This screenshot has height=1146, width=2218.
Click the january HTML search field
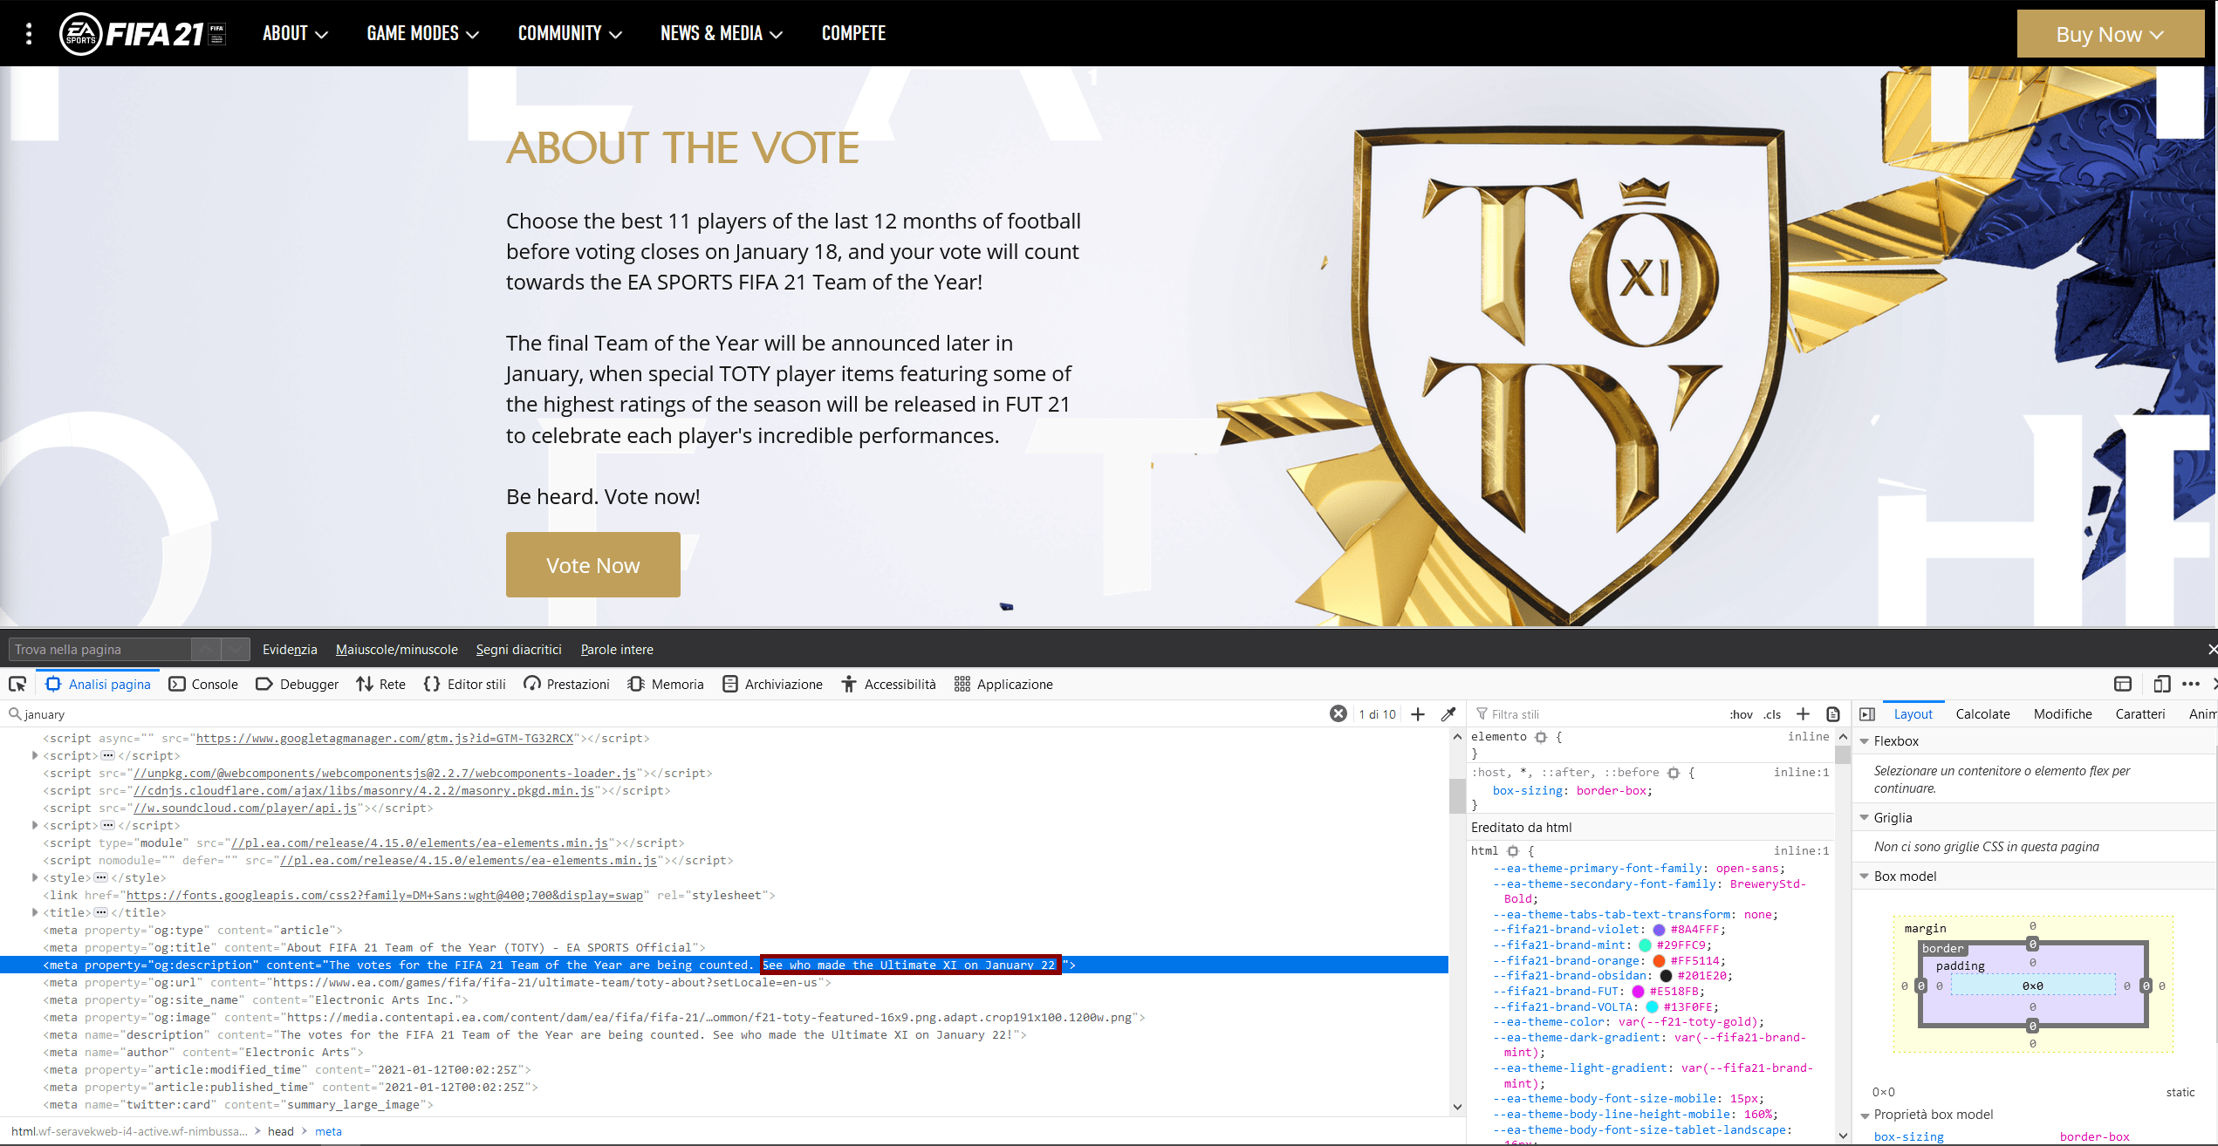[x=667, y=714]
